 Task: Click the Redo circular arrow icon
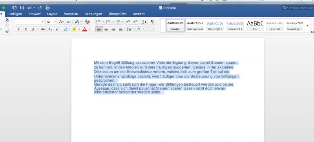point(40,8)
